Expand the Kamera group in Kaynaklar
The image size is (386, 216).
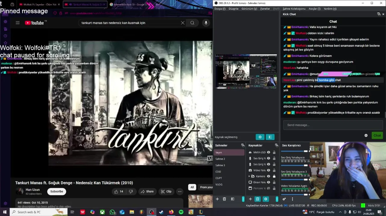tap(249, 176)
